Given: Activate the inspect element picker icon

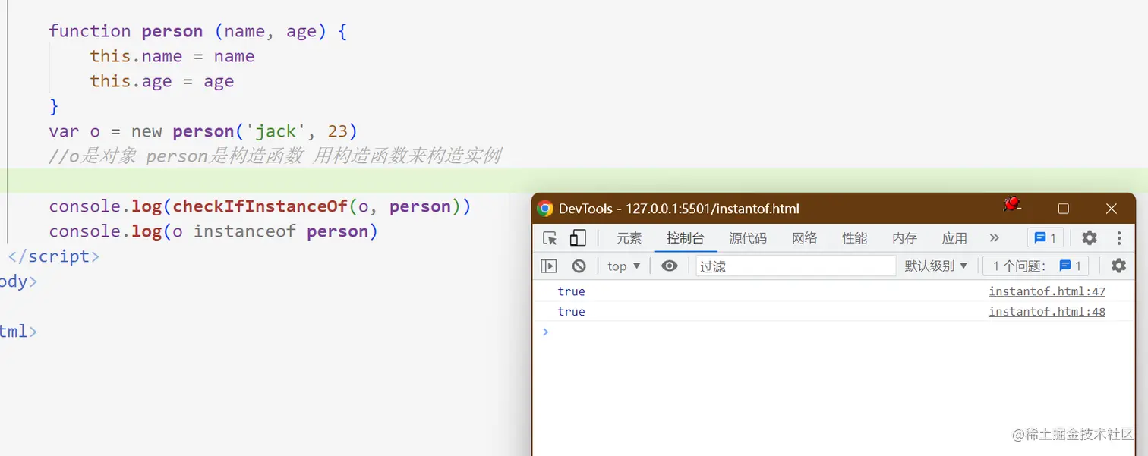Looking at the screenshot, I should point(550,238).
